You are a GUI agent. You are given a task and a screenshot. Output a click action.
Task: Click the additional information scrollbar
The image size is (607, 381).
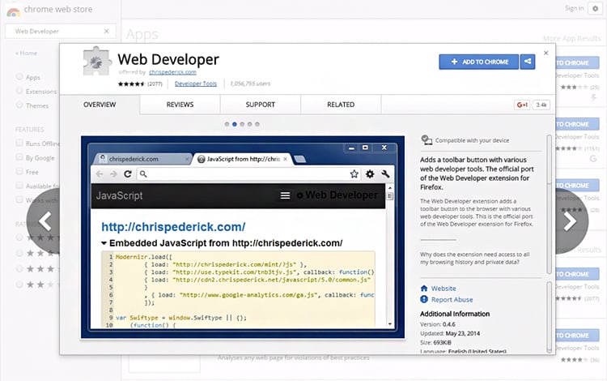549,317
